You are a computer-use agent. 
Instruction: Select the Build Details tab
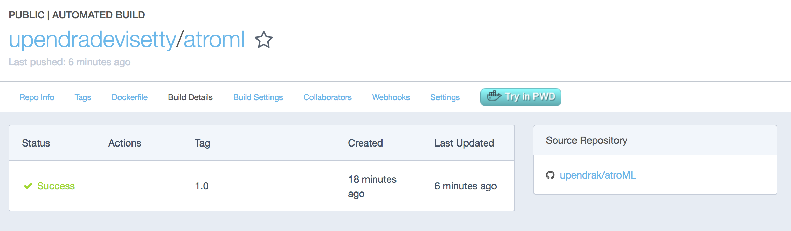tap(190, 97)
